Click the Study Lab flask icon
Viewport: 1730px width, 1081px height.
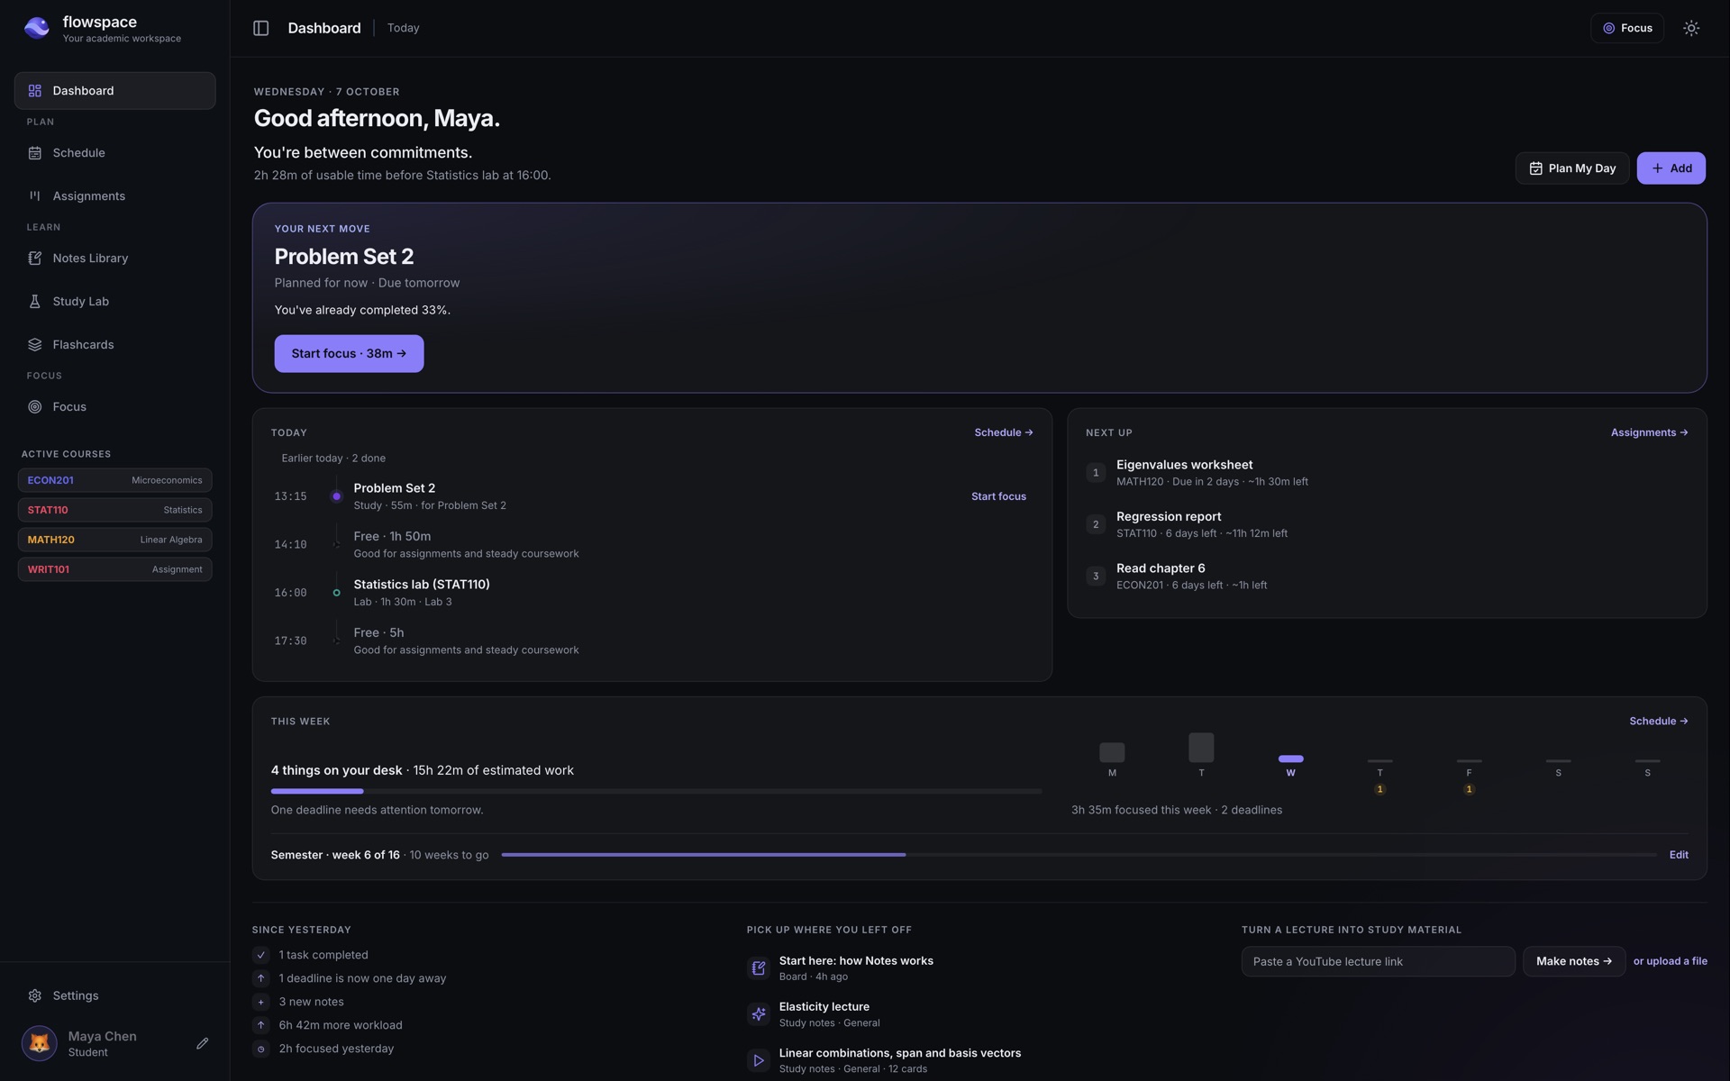coord(35,302)
